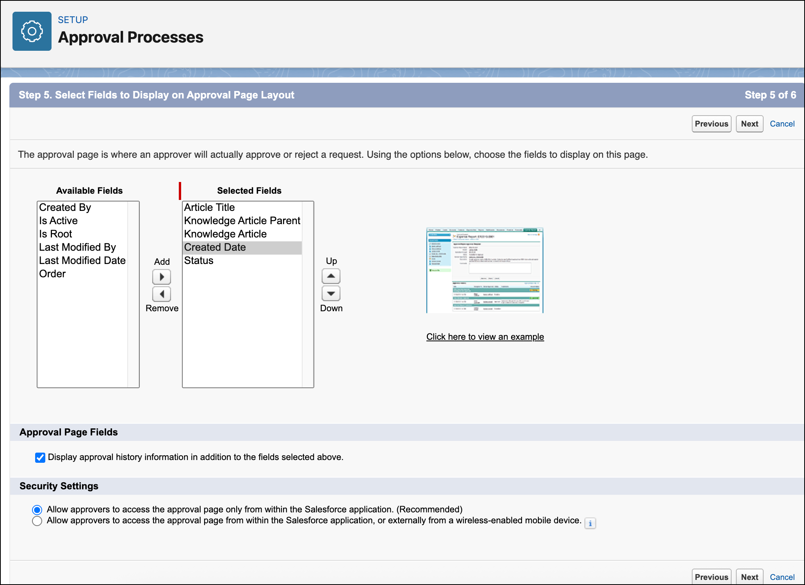Select Created By in Available Fields
Screen dimensions: 805x585
tap(82, 207)
